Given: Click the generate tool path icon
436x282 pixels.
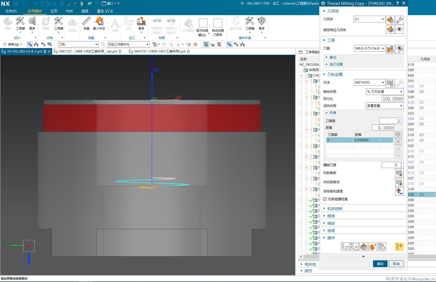Looking at the screenshot, I should [x=345, y=247].
